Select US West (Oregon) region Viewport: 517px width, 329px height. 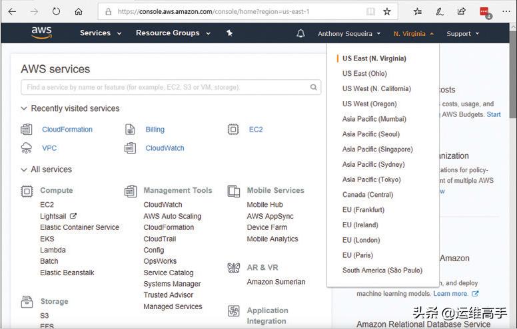pos(369,104)
